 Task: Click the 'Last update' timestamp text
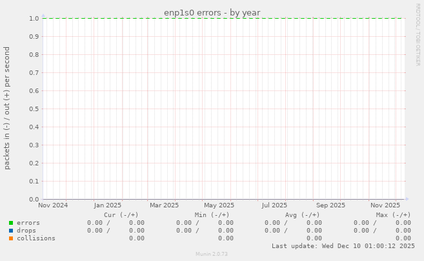tap(343, 246)
